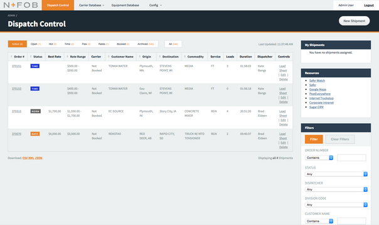
Task: Select the Active tab
Action: (18, 44)
